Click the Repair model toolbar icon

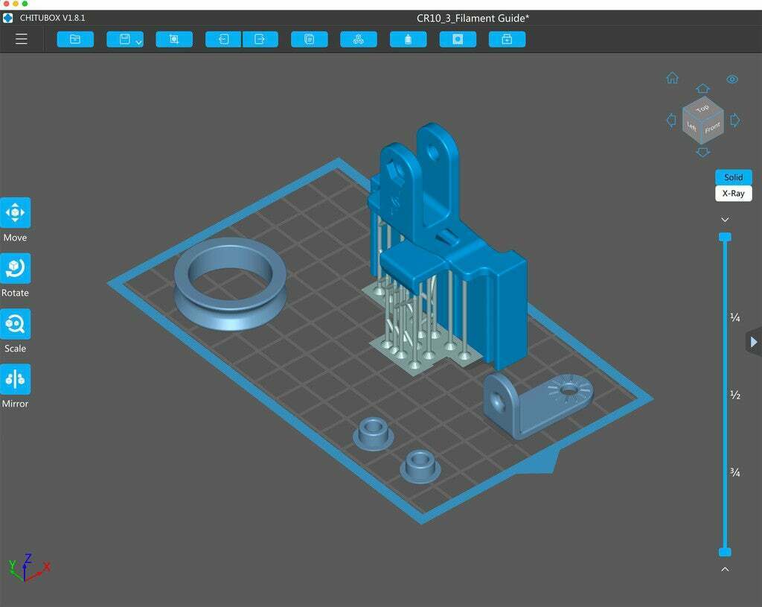(507, 39)
